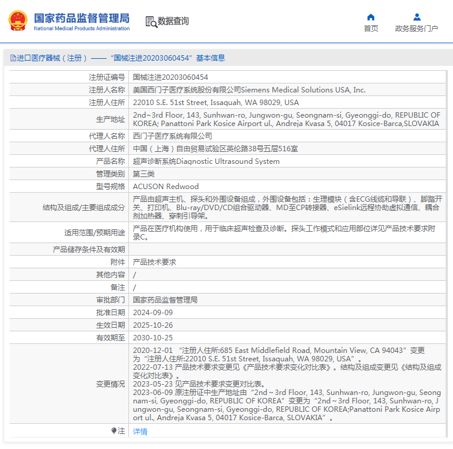Screen dimensions: 453x449
Task: Click the lightbulb icon beside 注
Action: tap(114, 431)
